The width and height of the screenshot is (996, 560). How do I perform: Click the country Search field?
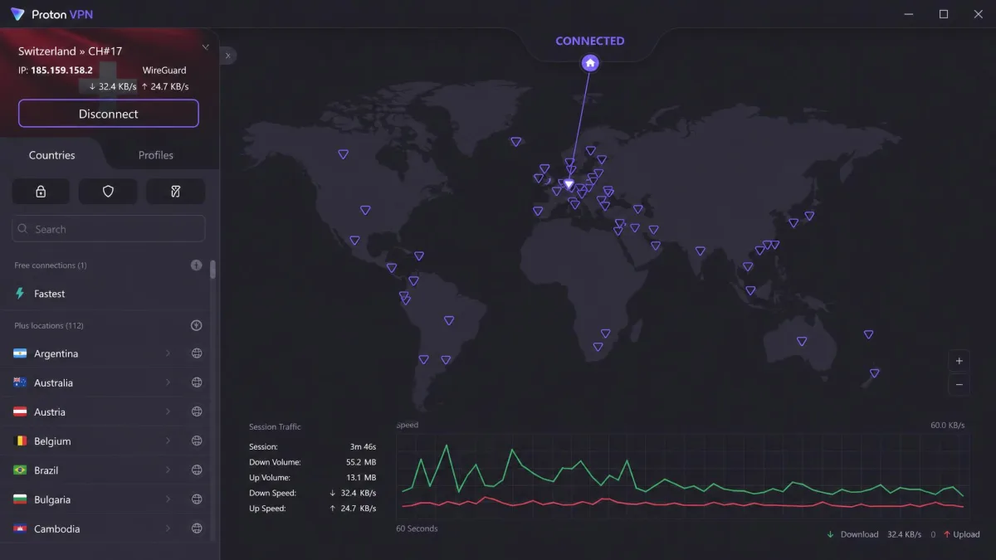tap(109, 229)
